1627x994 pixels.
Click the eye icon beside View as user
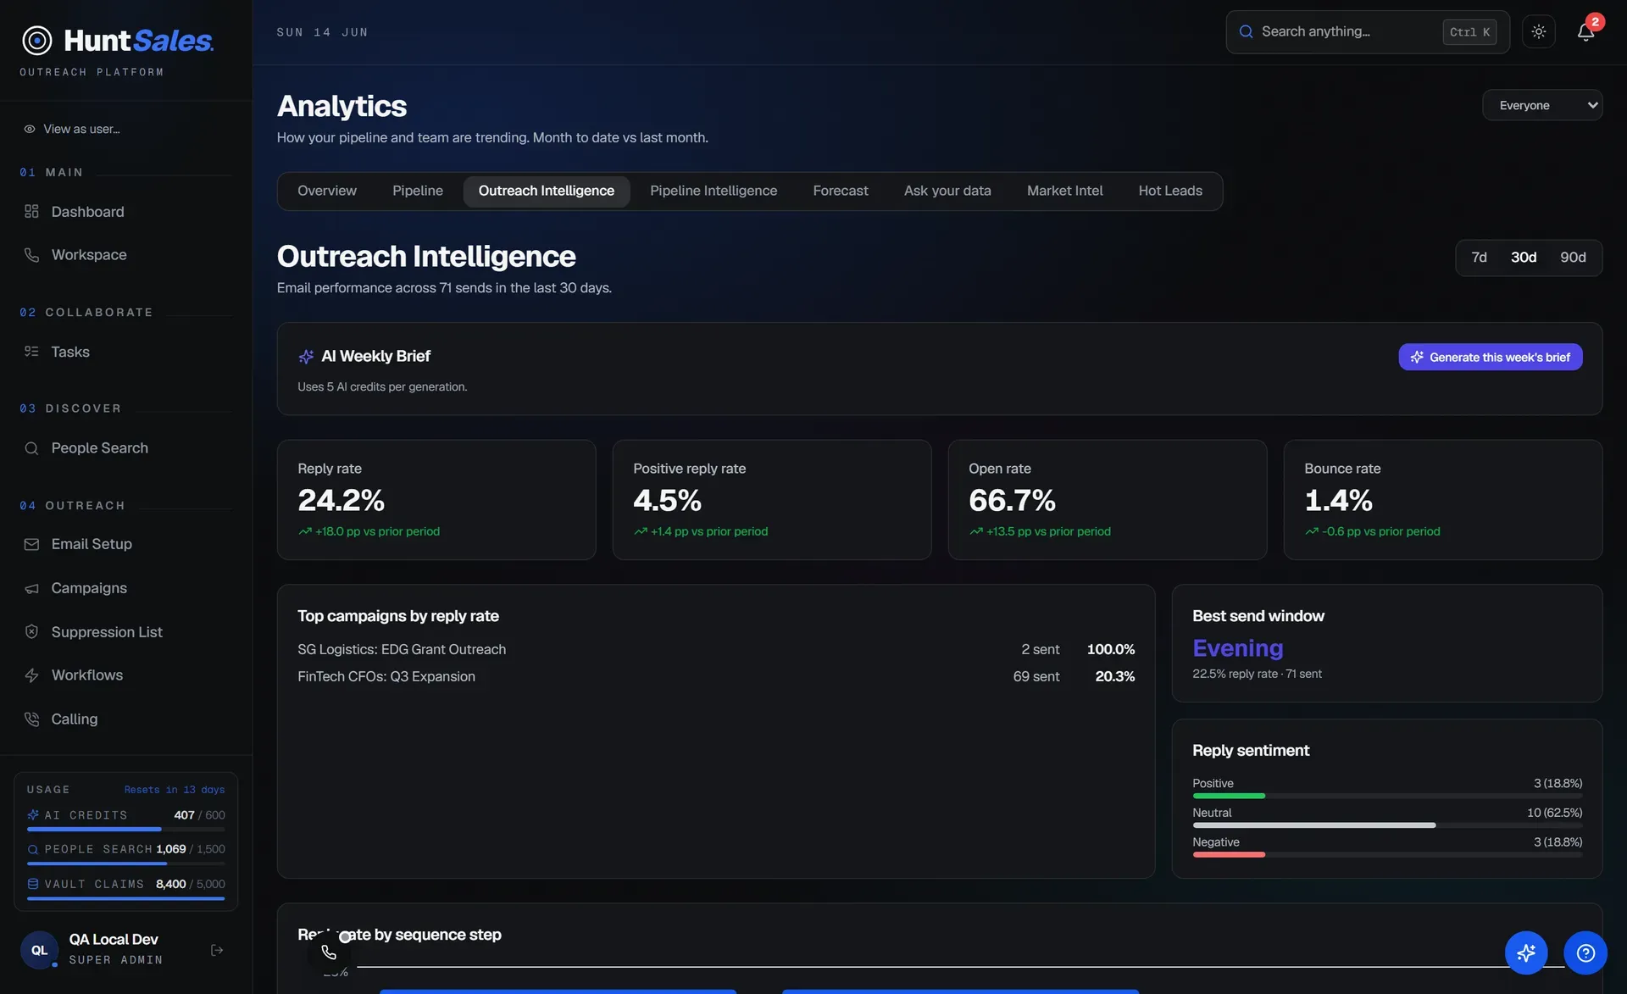(x=30, y=129)
